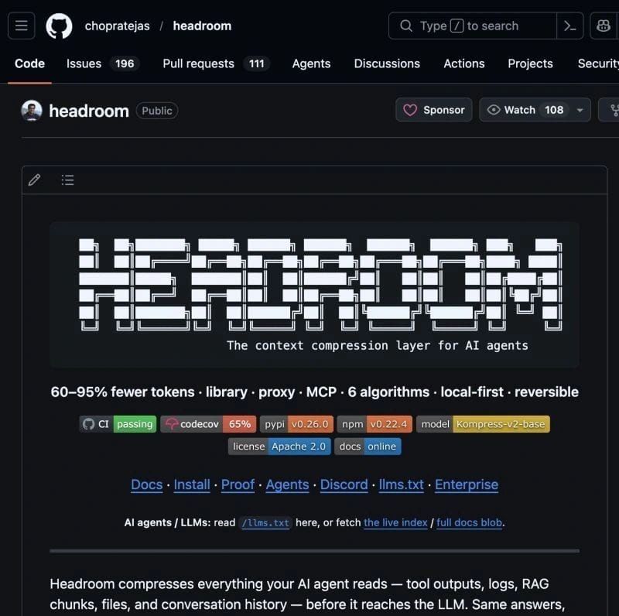Screen dimensions: 619x616
Task: Switch to the Discussions tab
Action: click(x=386, y=63)
